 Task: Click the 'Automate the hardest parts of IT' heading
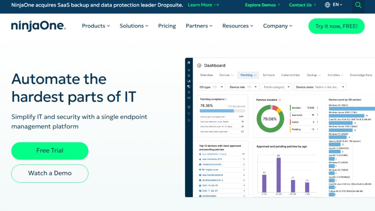tap(74, 88)
